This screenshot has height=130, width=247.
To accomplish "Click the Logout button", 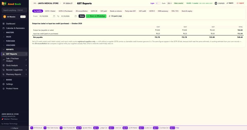I will point(240,3).
